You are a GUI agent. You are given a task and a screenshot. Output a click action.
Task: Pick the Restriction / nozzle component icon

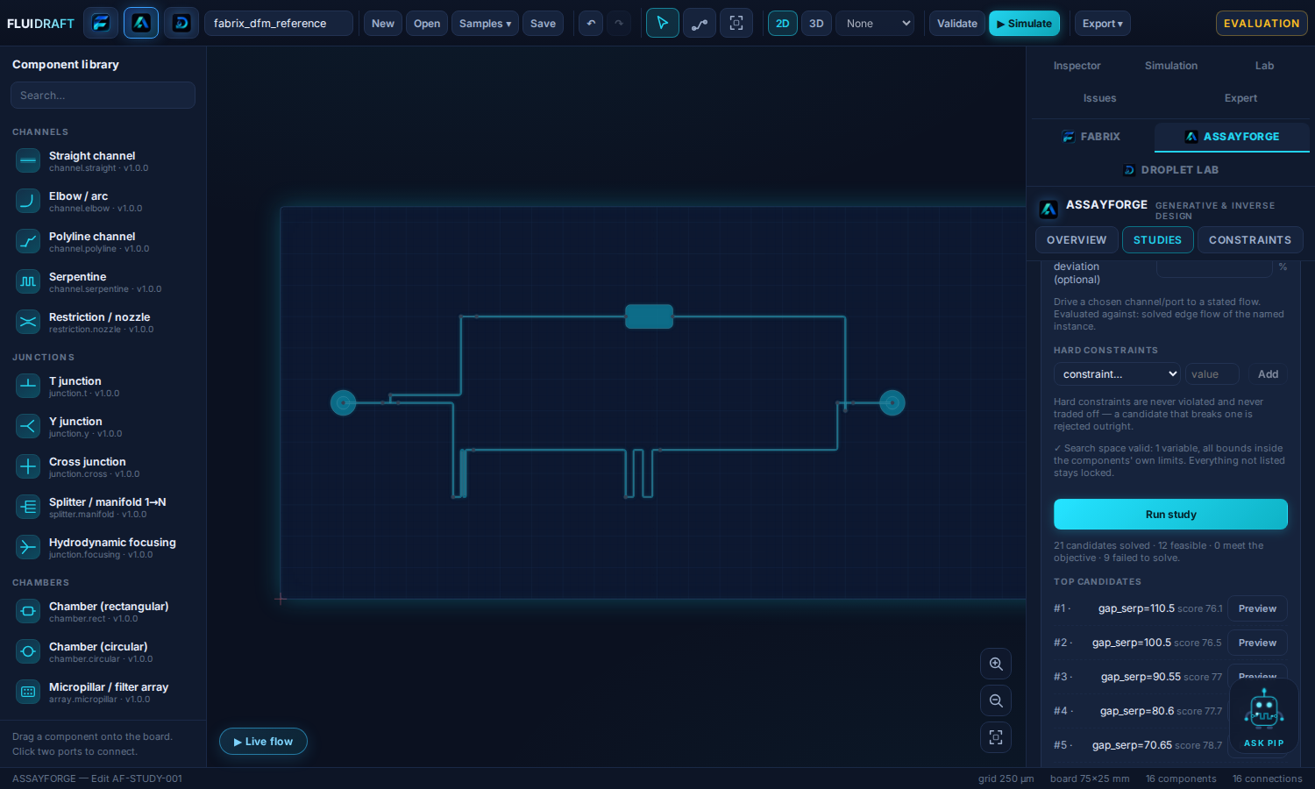[x=28, y=322]
